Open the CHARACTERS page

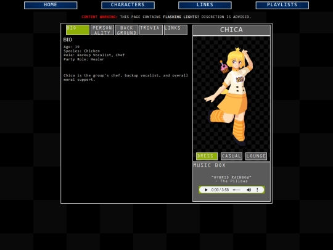coord(128,5)
